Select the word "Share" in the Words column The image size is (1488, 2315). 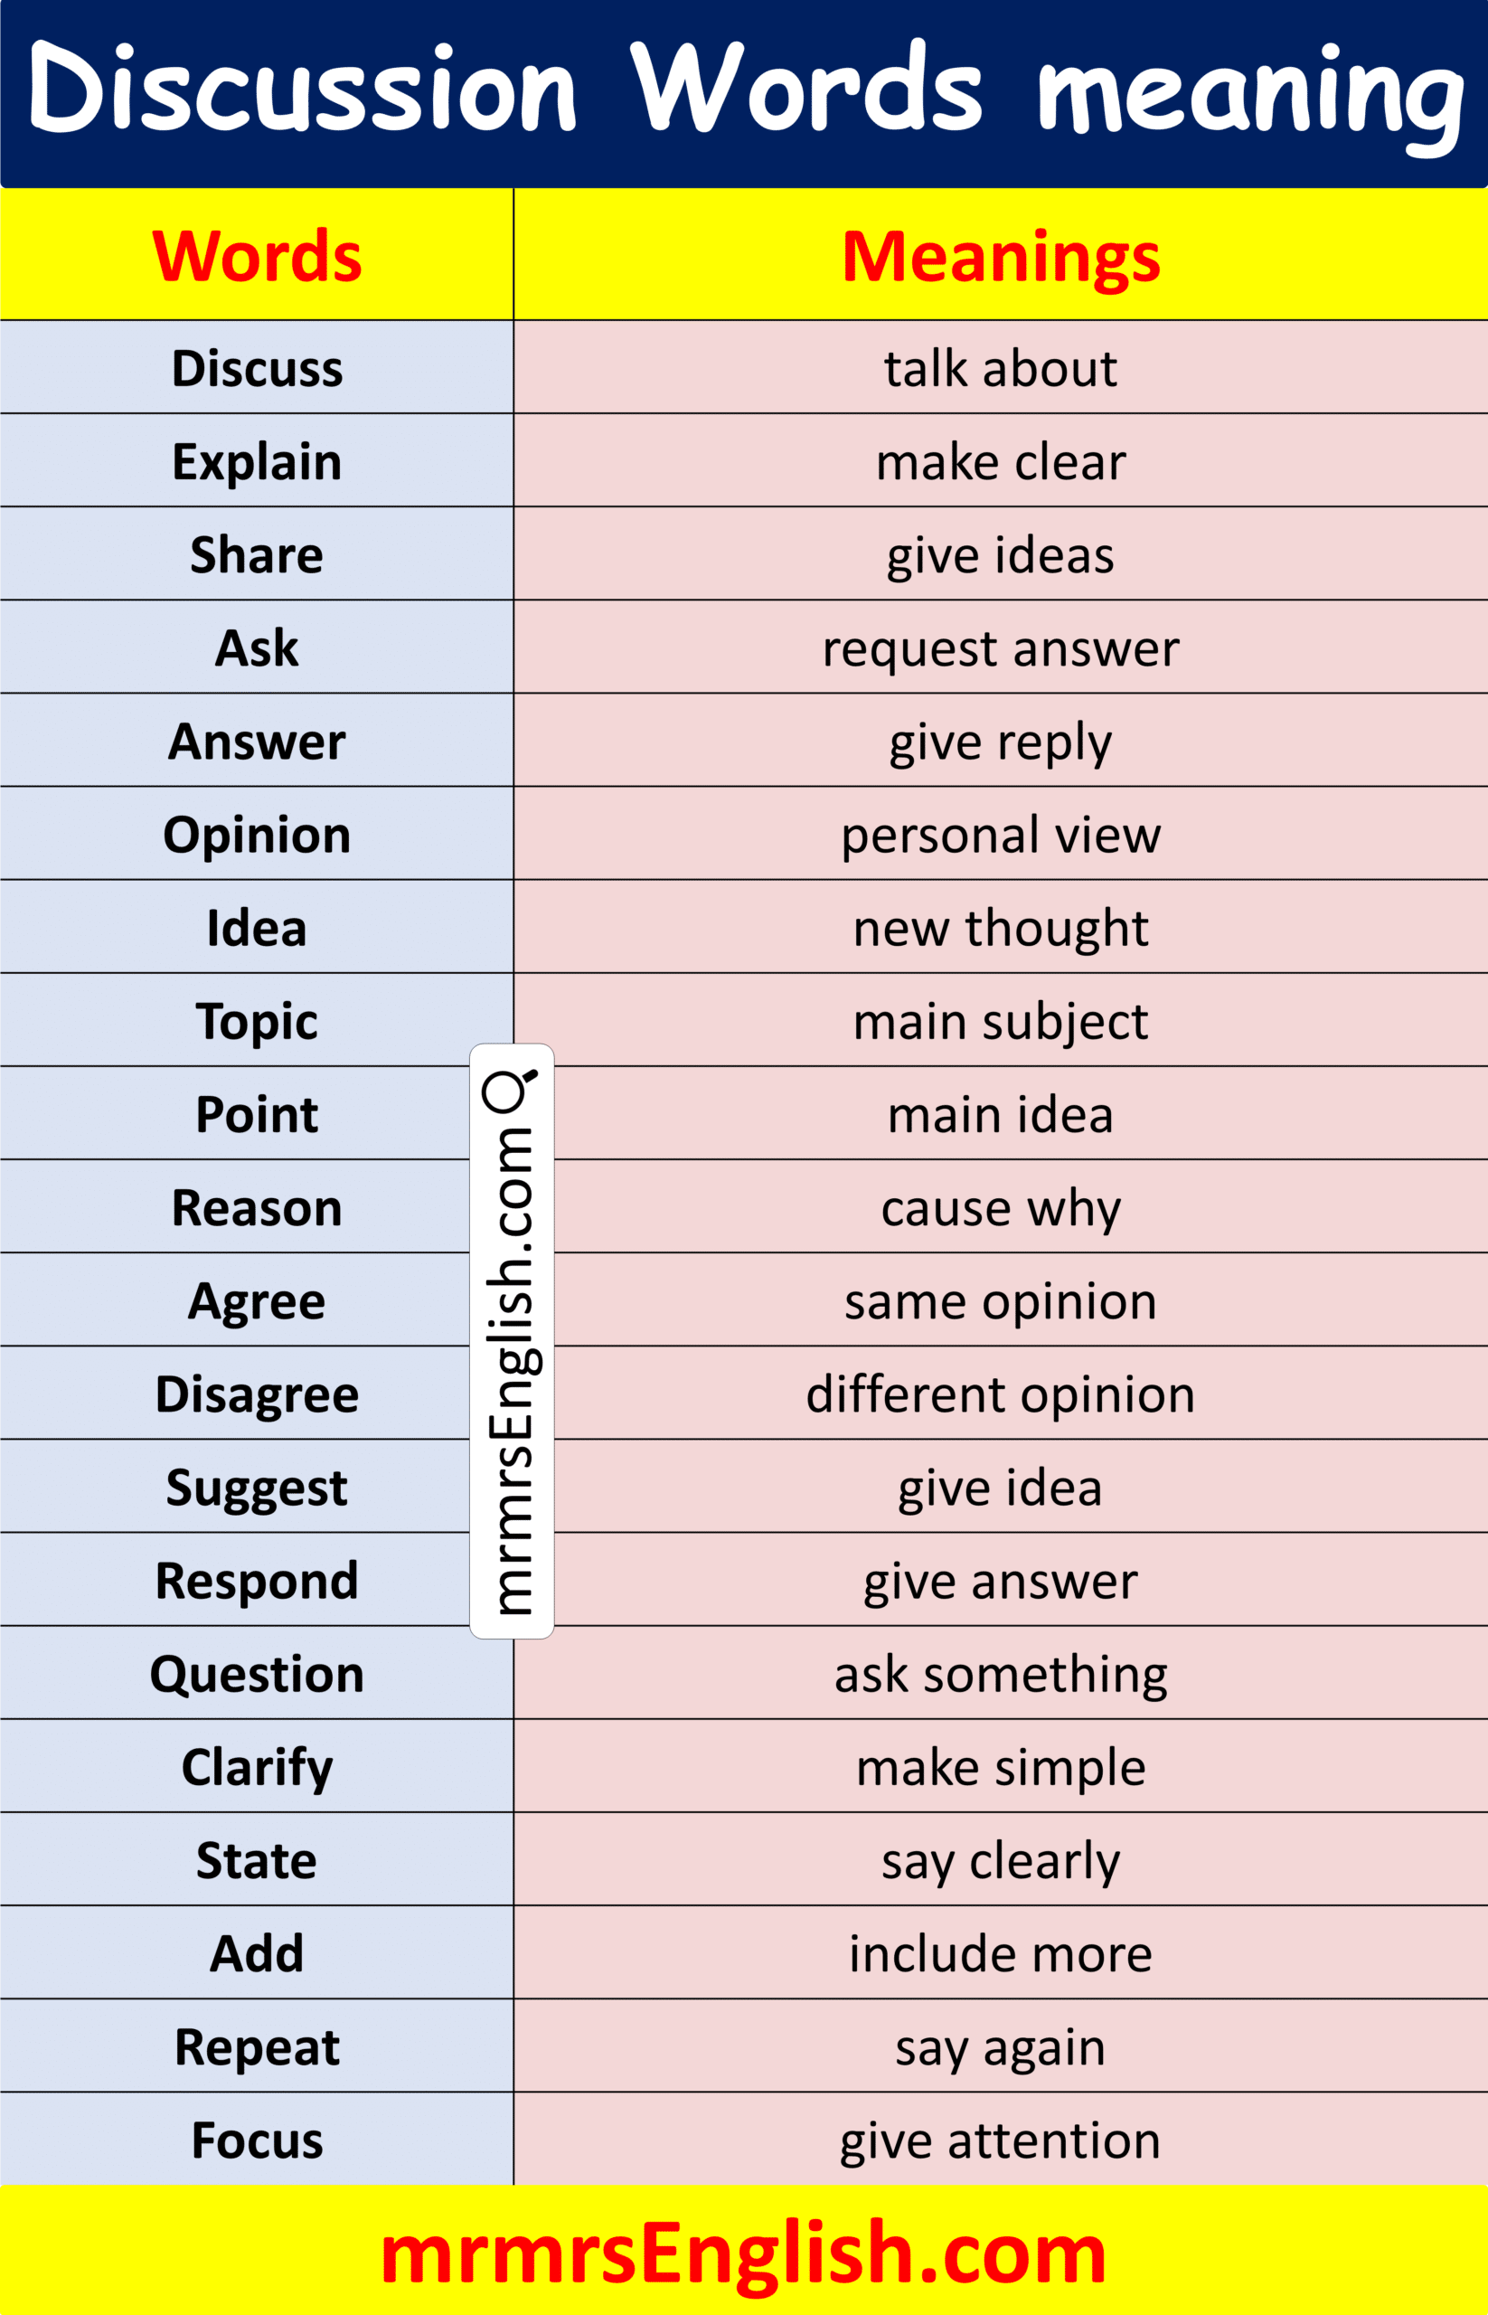click(x=257, y=555)
